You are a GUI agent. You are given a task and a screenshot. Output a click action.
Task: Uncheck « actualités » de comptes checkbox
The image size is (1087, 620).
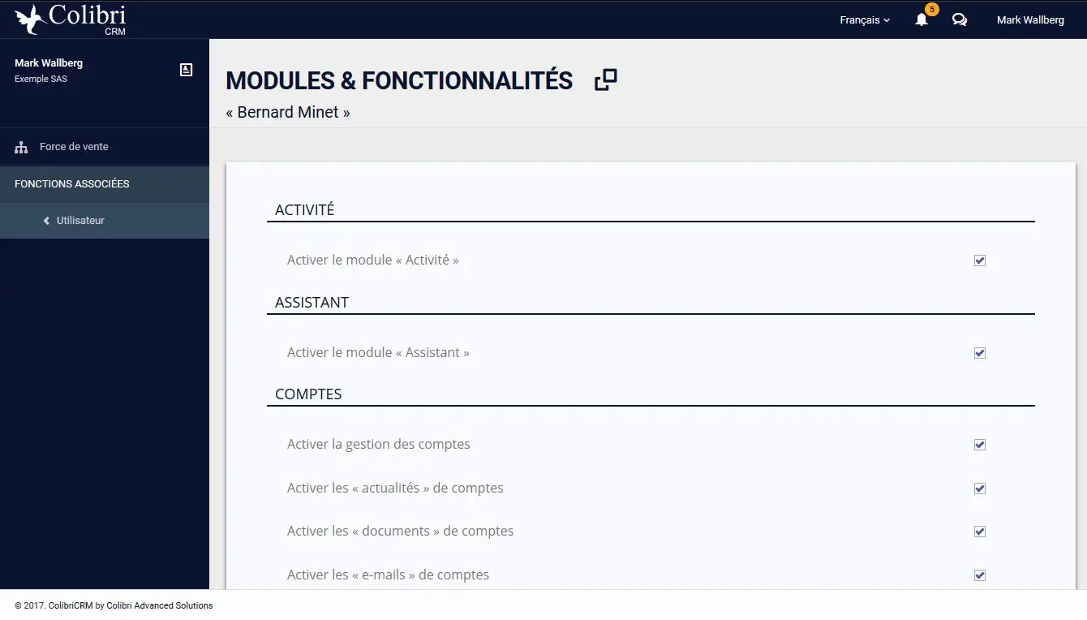[x=980, y=489]
